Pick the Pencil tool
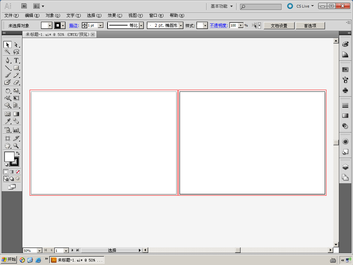This screenshot has width=353, height=265. pos(16,75)
